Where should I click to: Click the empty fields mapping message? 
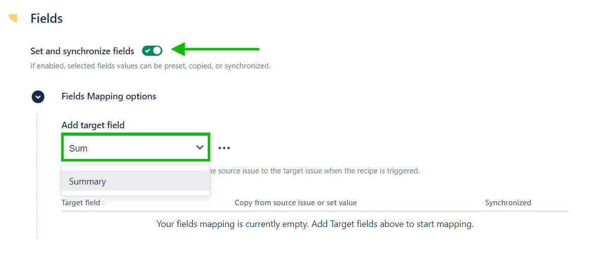(314, 224)
